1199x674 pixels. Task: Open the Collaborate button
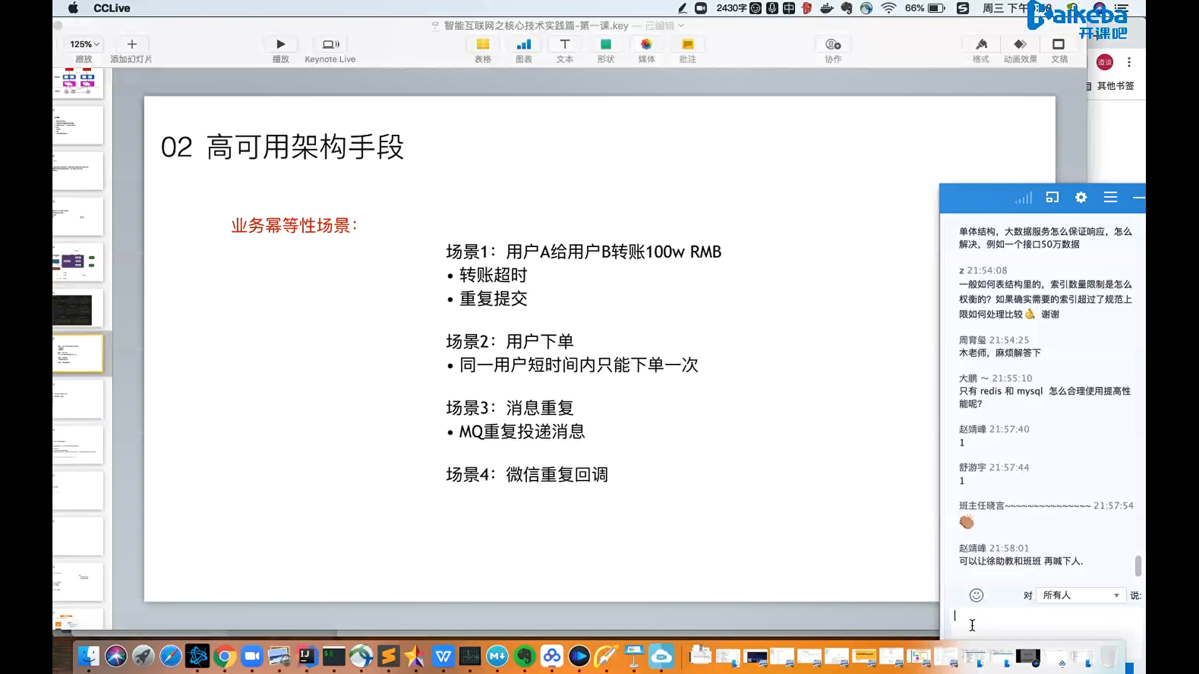click(x=833, y=45)
